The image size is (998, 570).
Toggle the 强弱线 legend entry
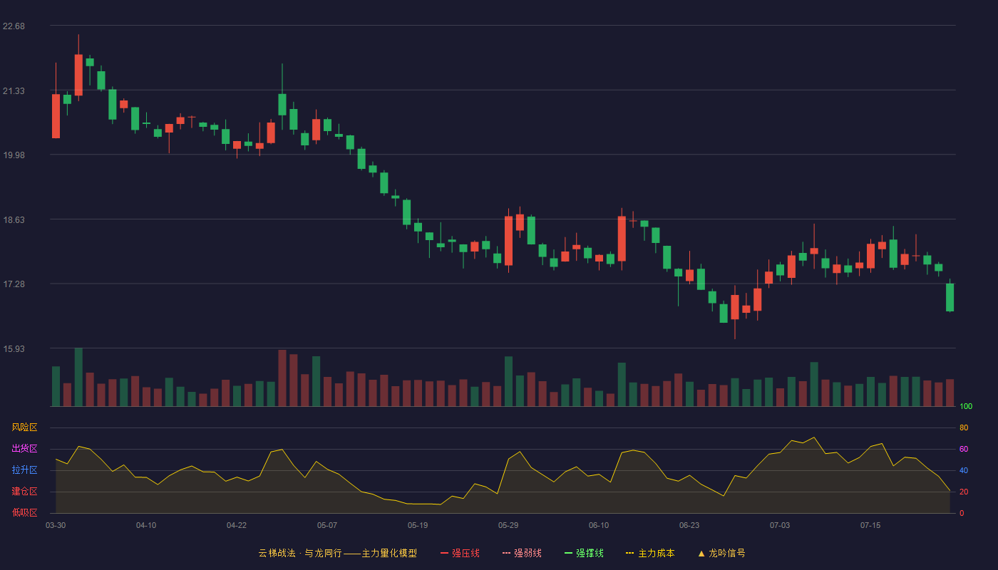tap(522, 553)
